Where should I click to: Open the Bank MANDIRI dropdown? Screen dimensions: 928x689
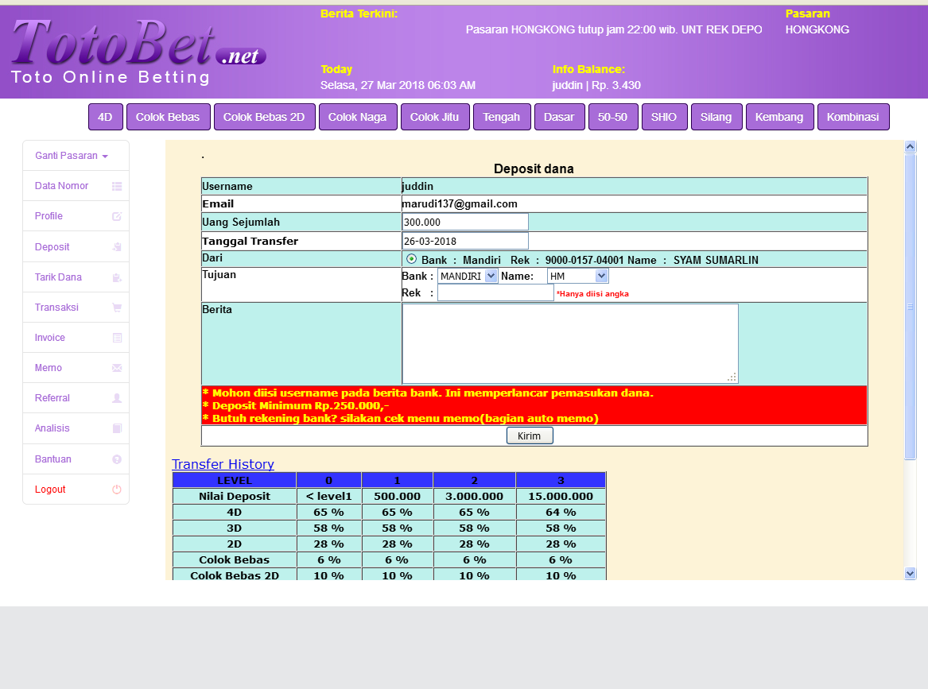coord(468,277)
